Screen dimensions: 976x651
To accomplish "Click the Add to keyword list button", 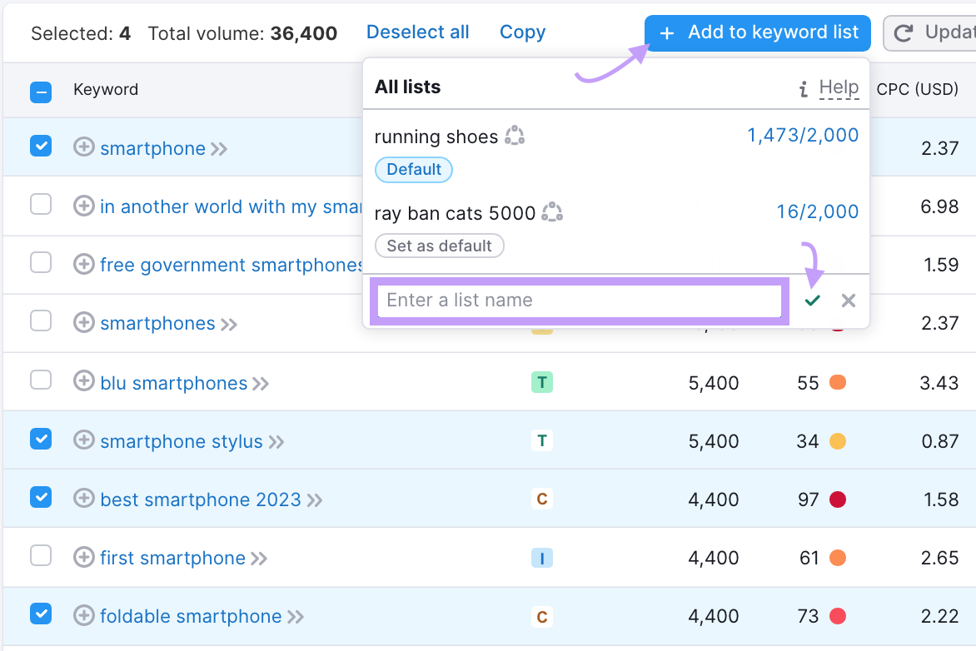I will click(756, 32).
